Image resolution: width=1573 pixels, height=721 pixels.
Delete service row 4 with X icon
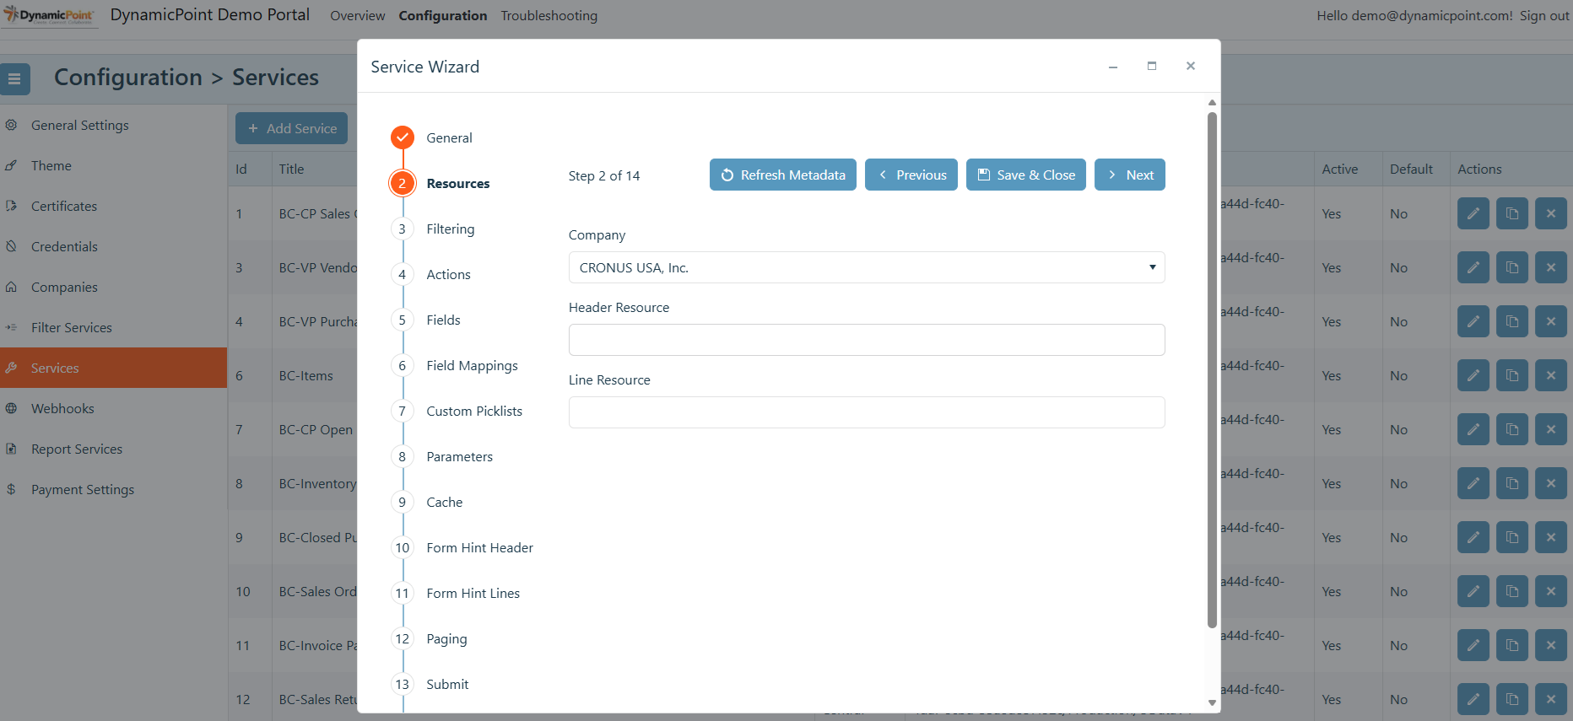point(1551,321)
